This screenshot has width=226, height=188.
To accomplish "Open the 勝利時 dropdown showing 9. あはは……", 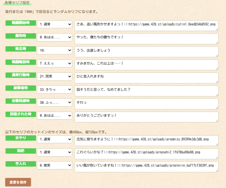I will point(55,37).
